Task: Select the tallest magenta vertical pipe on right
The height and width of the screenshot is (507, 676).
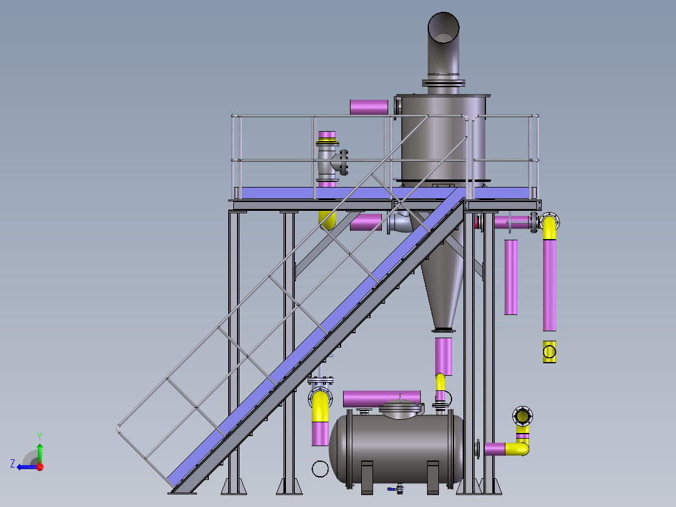Action: tap(549, 286)
